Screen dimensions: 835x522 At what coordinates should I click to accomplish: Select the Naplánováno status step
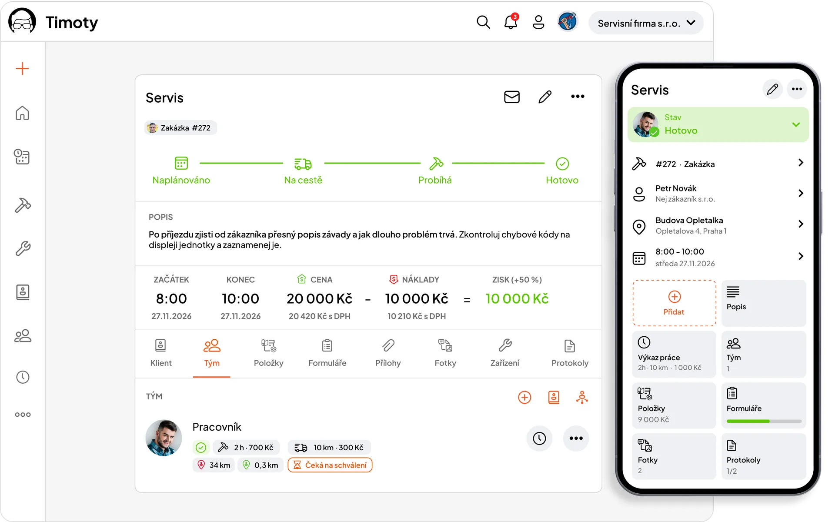(x=181, y=171)
